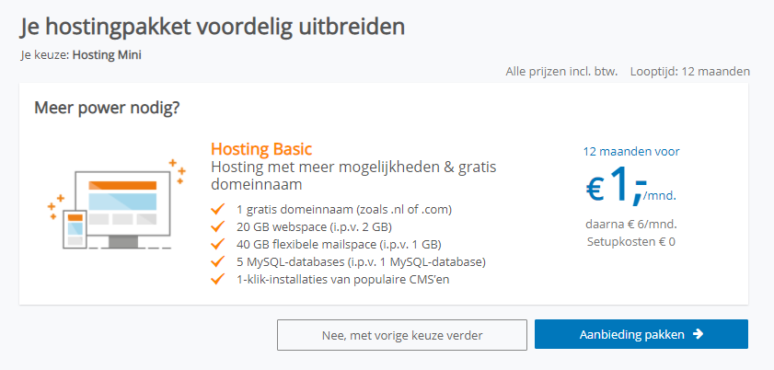Screen dimensions: 774x370
Task: Select the orange Hosting Basic title
Action: (261, 149)
